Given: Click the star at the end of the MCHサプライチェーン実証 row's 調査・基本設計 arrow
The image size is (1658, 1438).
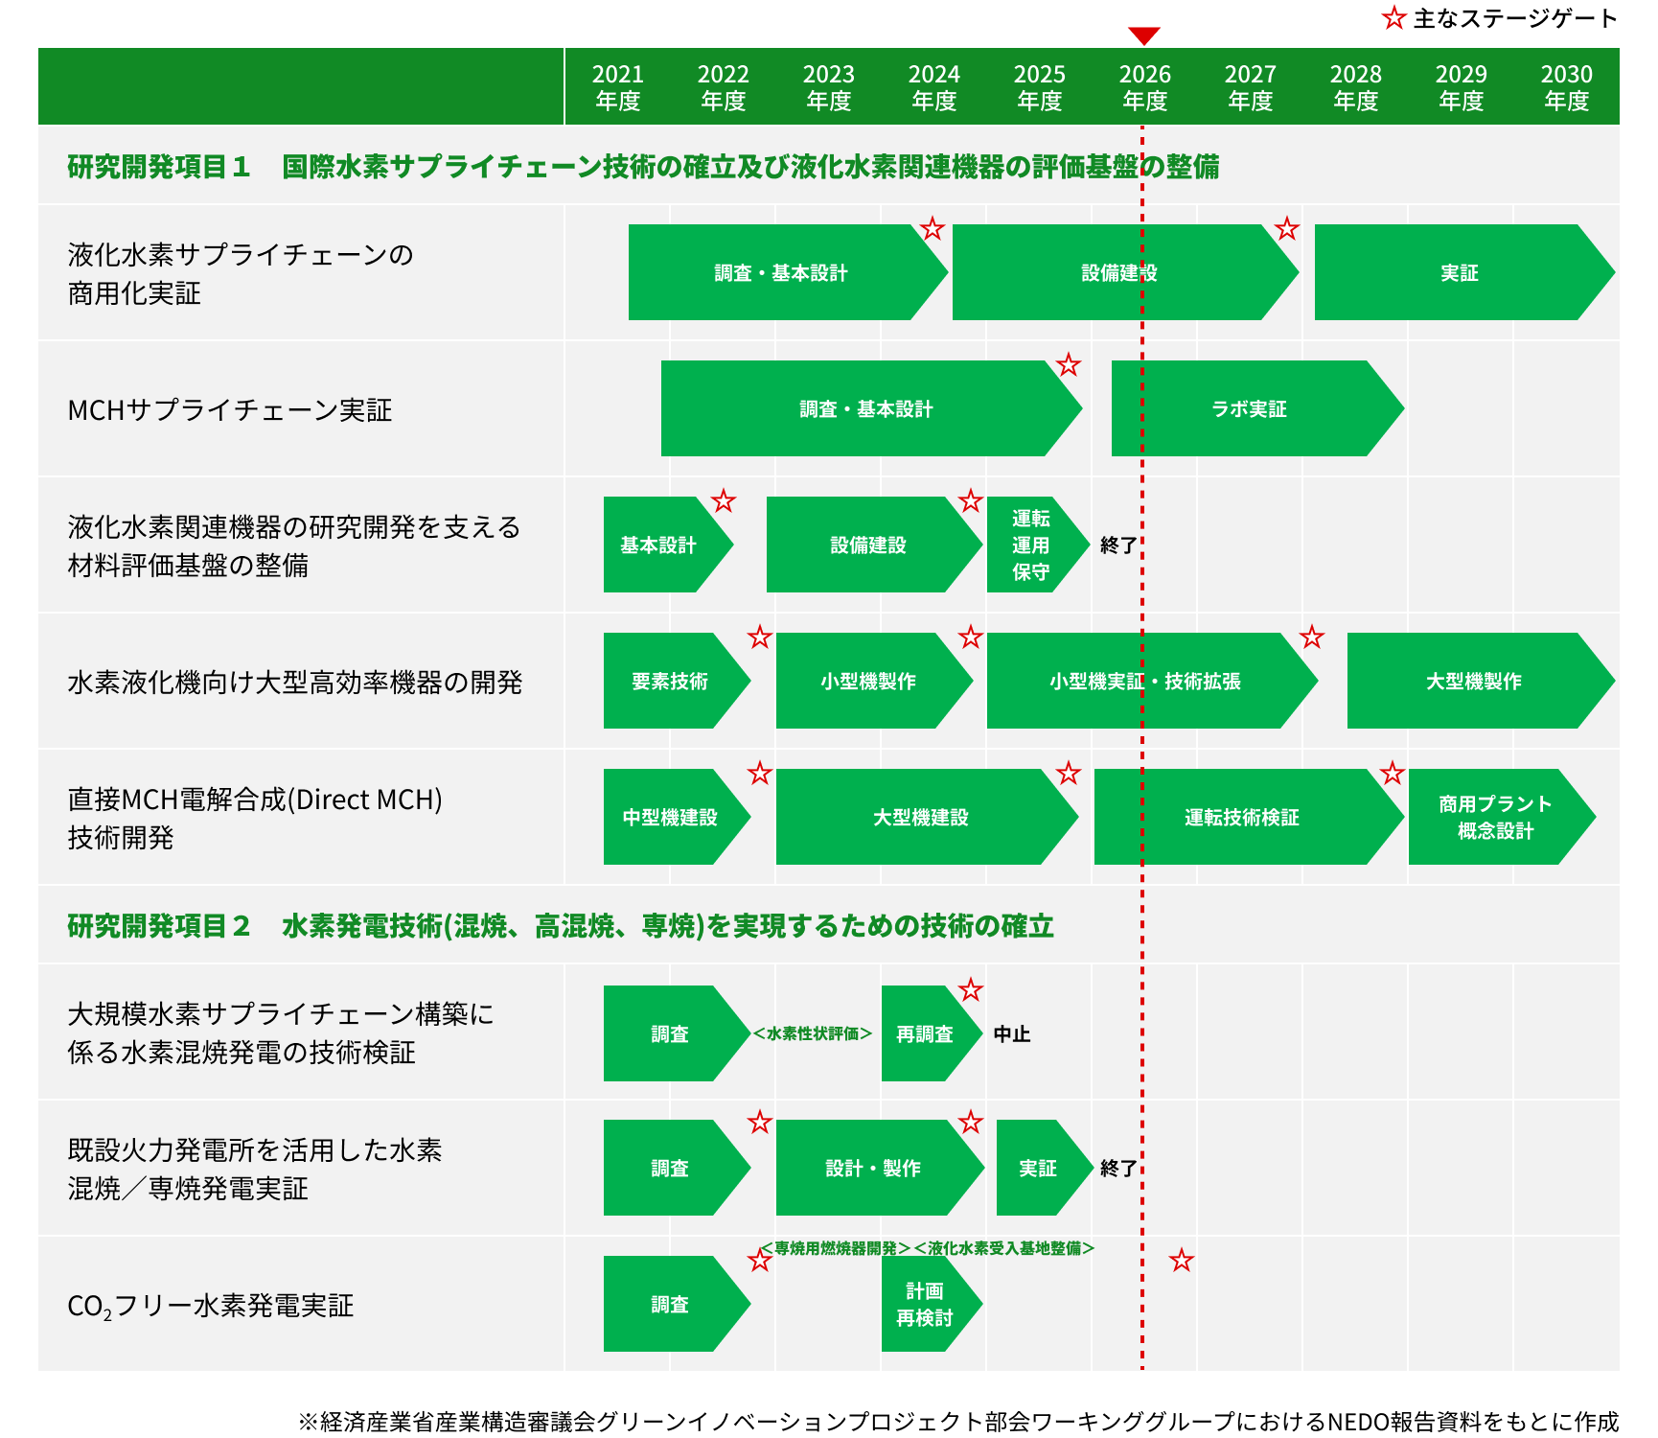Looking at the screenshot, I should pyautogui.click(x=1069, y=364).
